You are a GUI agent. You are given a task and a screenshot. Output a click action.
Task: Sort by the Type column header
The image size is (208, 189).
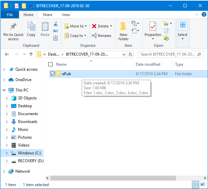click(x=190, y=64)
